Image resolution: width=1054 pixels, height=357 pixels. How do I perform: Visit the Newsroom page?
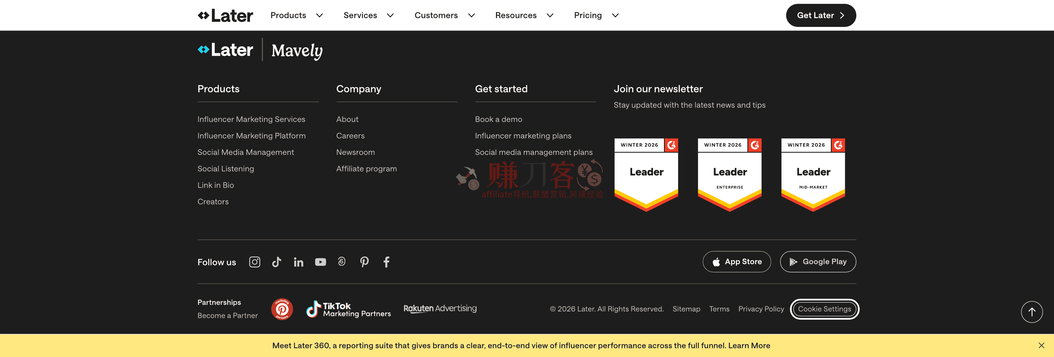(355, 152)
